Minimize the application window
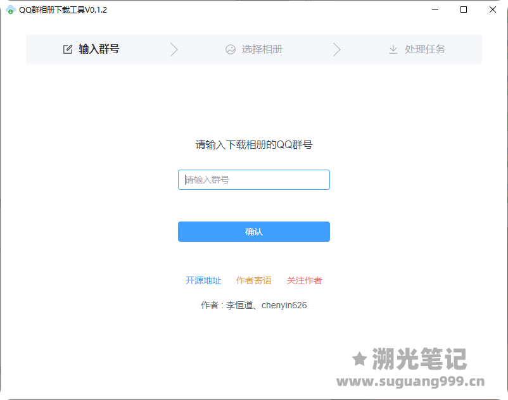508x400 pixels. (x=435, y=9)
